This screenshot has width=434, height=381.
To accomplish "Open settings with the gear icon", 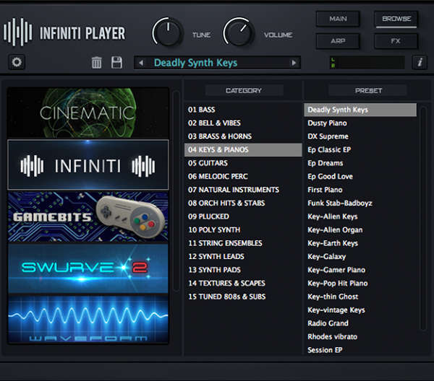I will coord(17,62).
